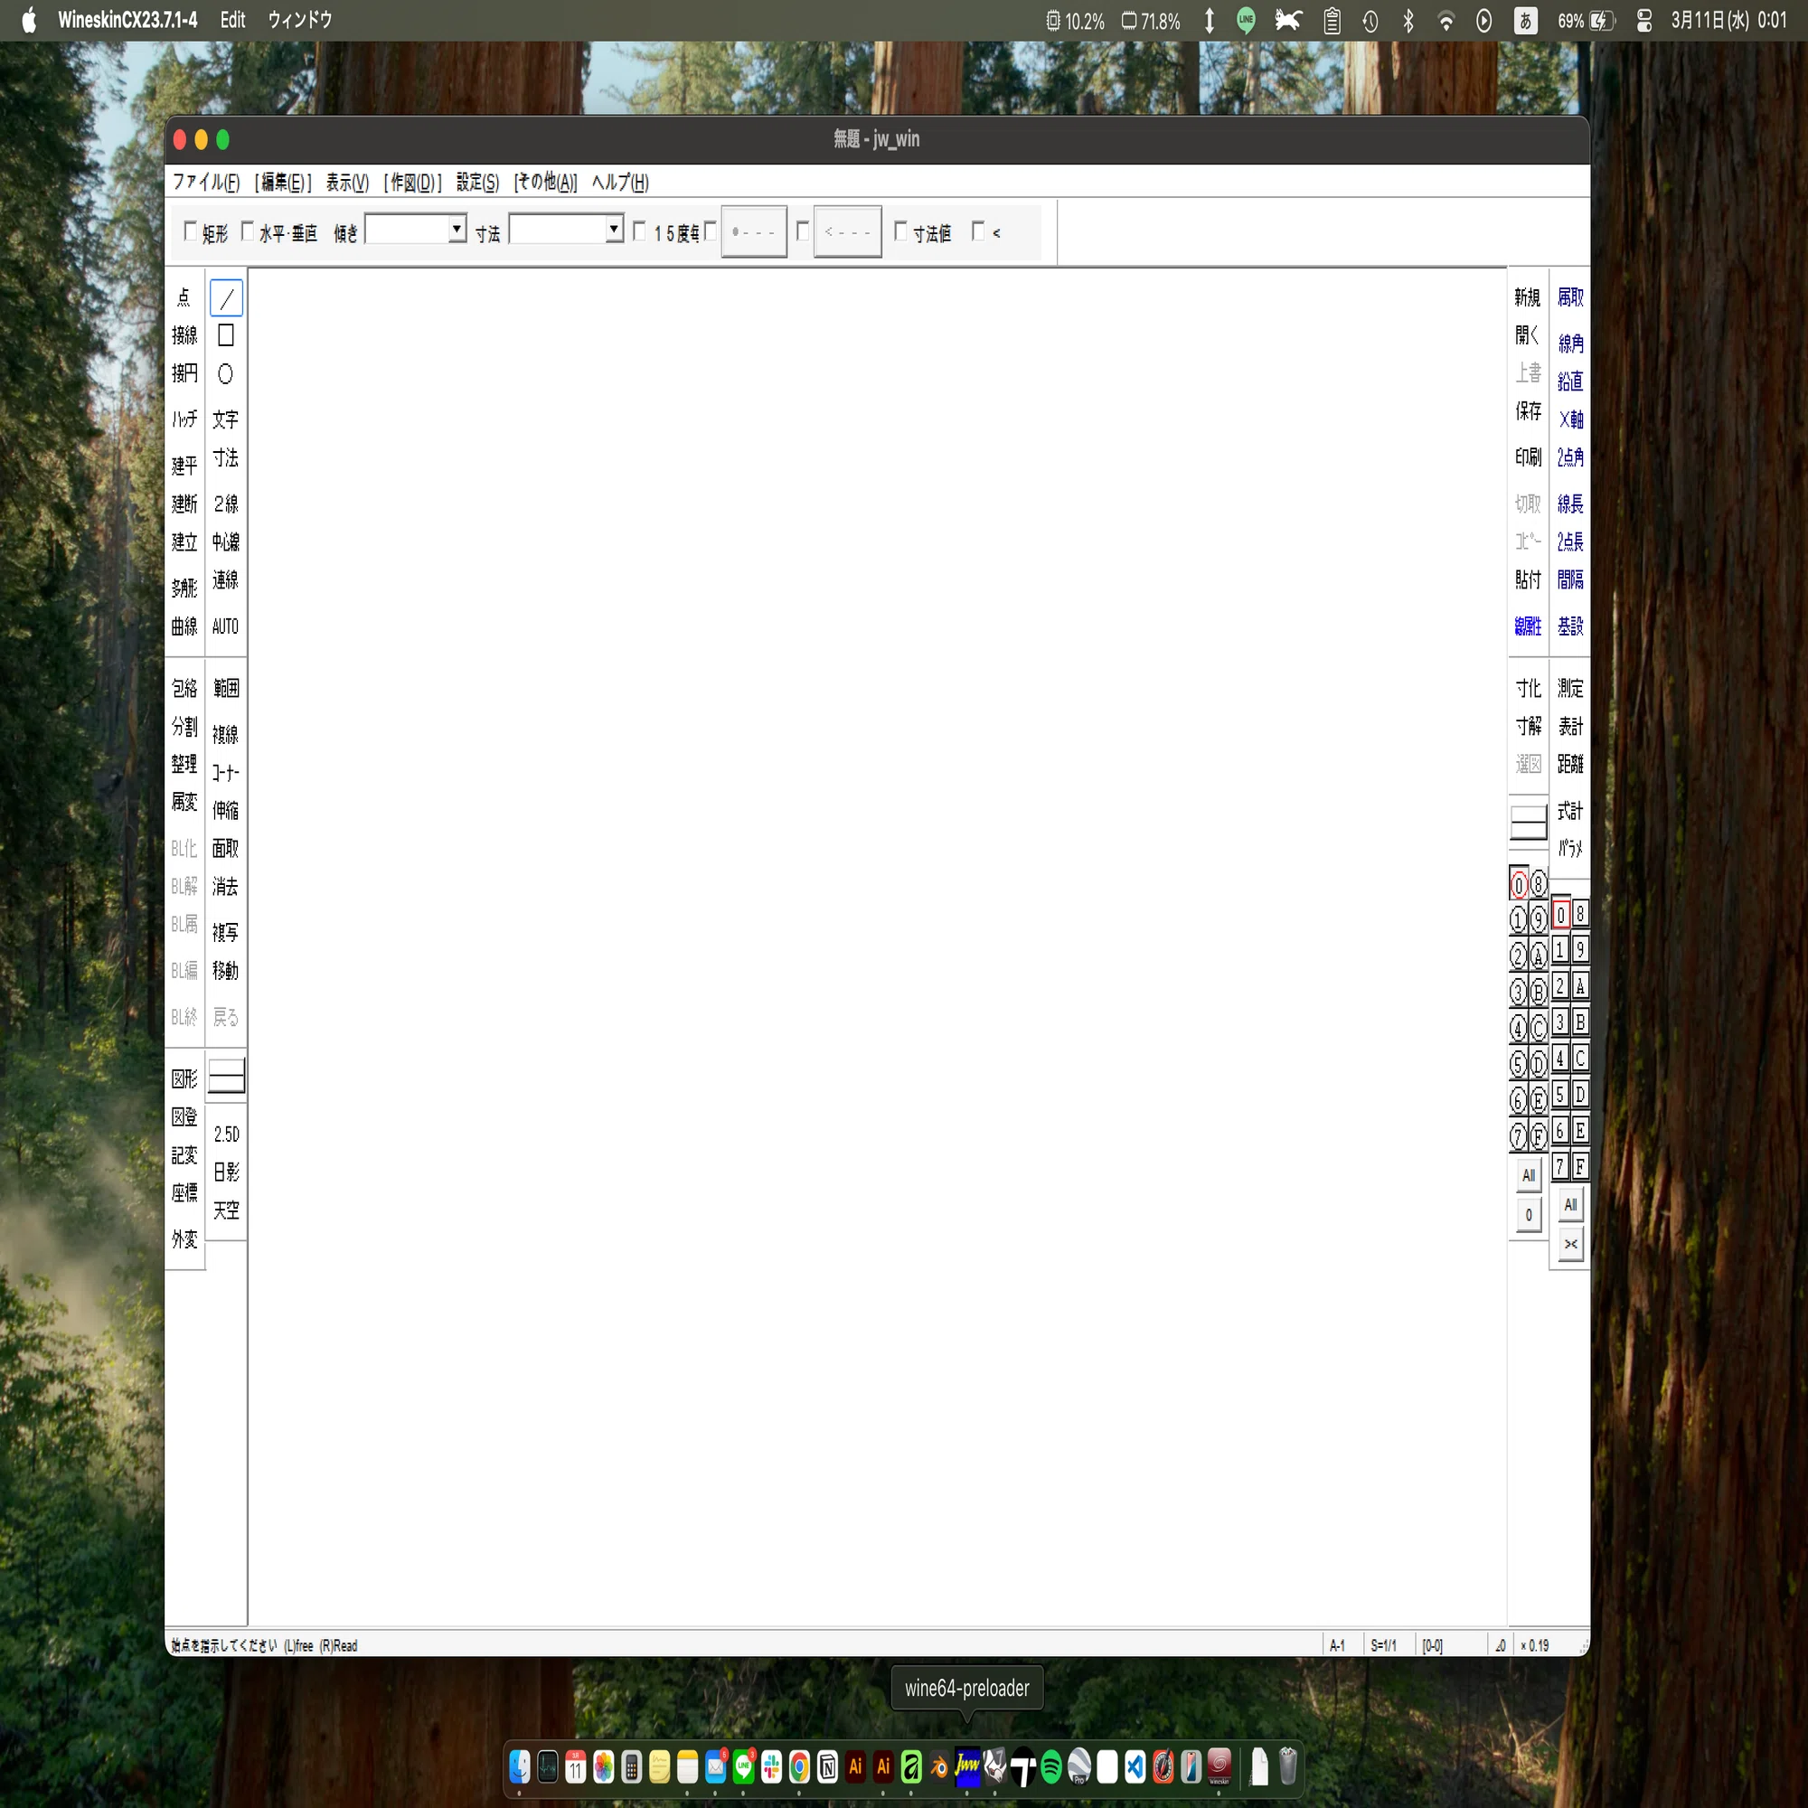
Task: Open the 寸法 dropdown list
Action: pos(614,230)
